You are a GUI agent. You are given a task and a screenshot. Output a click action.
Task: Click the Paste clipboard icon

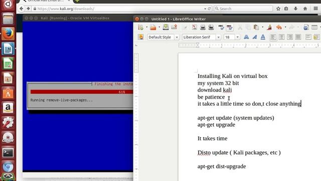256,27
